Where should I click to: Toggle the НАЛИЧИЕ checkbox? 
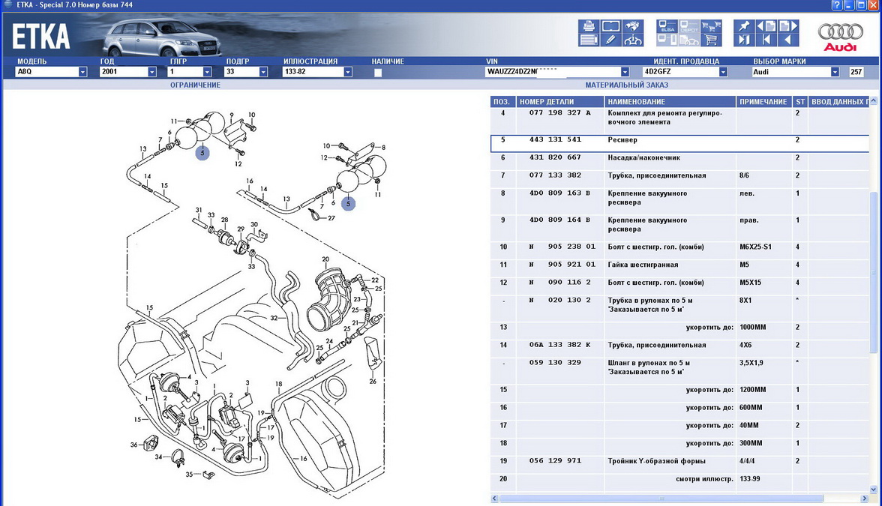point(378,73)
